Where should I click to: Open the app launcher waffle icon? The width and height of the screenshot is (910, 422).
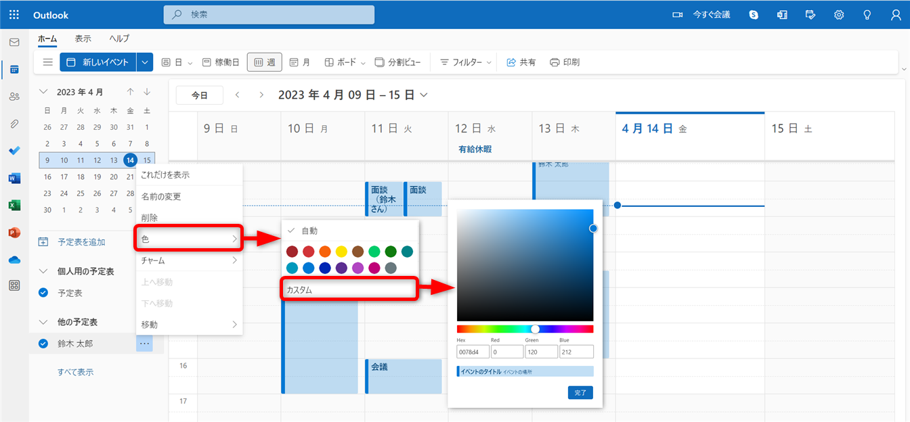(x=14, y=15)
